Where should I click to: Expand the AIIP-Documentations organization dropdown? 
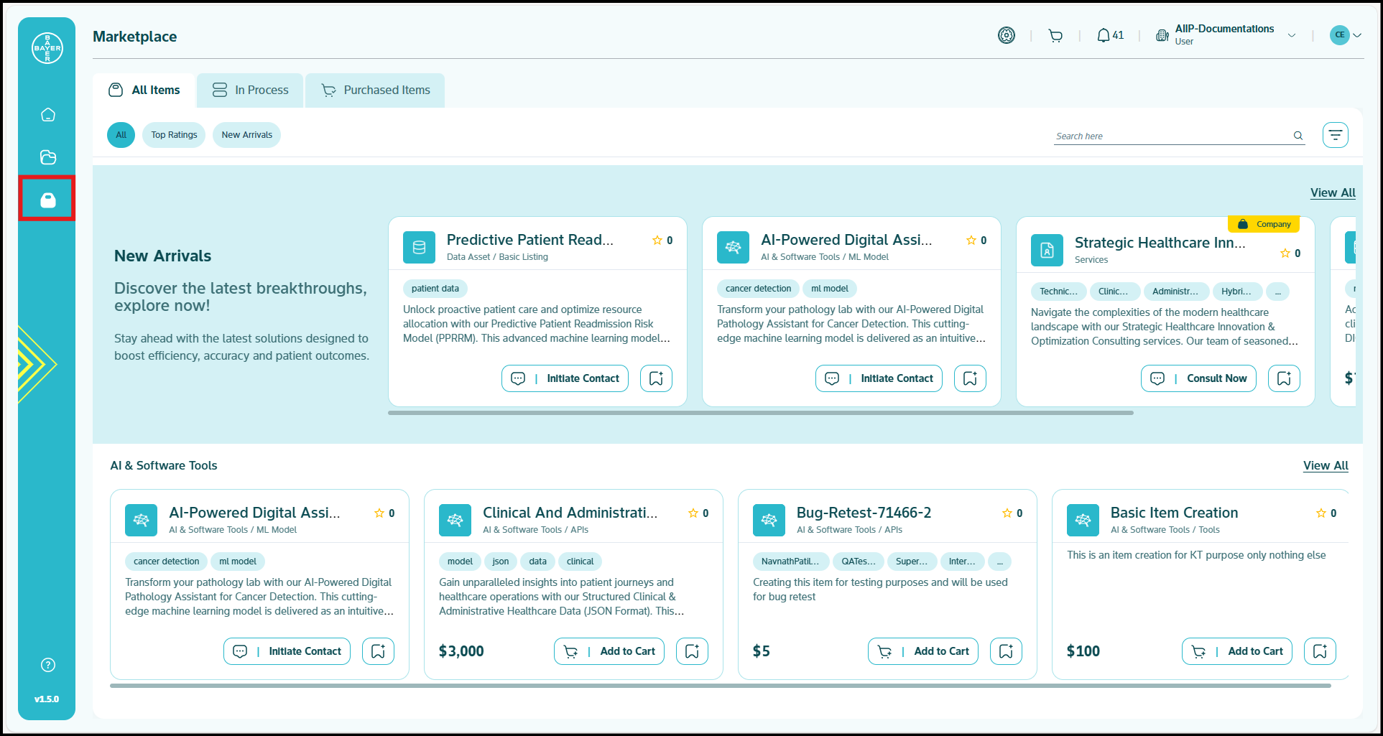click(1292, 35)
